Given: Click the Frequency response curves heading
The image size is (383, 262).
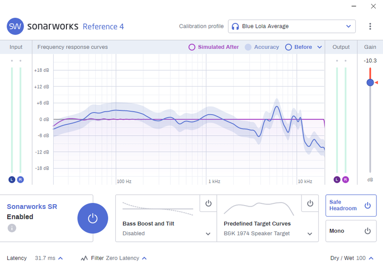Looking at the screenshot, I should [73, 47].
